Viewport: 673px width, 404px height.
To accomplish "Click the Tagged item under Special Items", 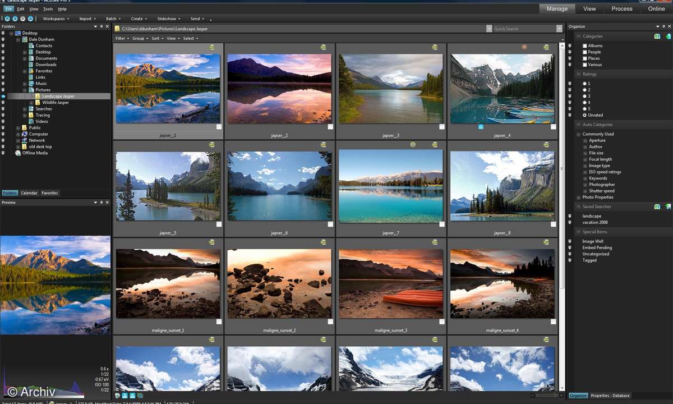I will point(590,260).
